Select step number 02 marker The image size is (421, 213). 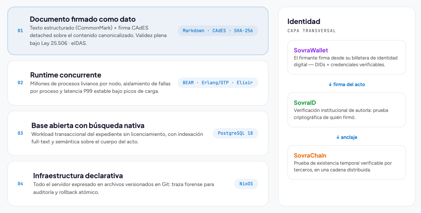click(x=20, y=83)
